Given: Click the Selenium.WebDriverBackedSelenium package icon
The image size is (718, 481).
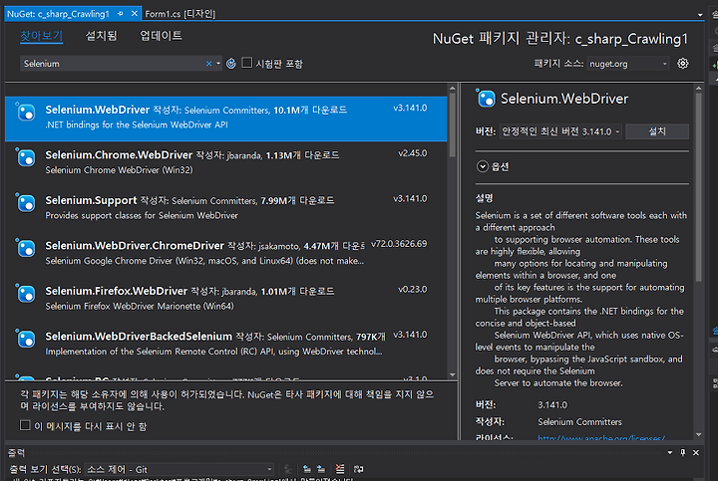Looking at the screenshot, I should click(x=26, y=339).
